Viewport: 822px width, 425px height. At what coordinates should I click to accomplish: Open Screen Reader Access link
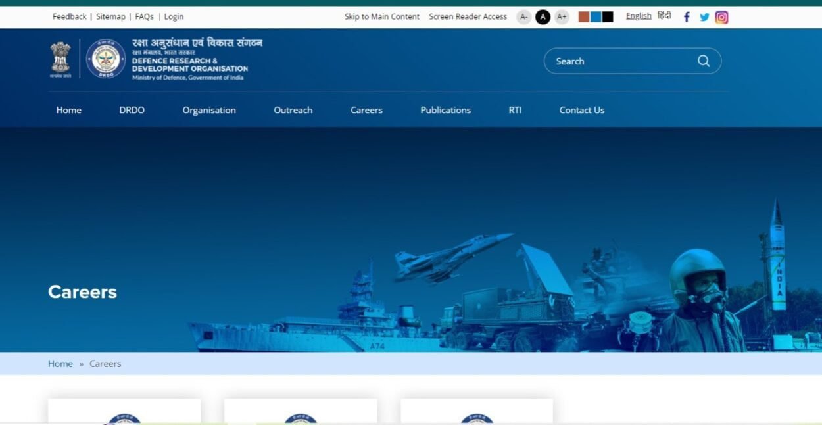pyautogui.click(x=468, y=16)
